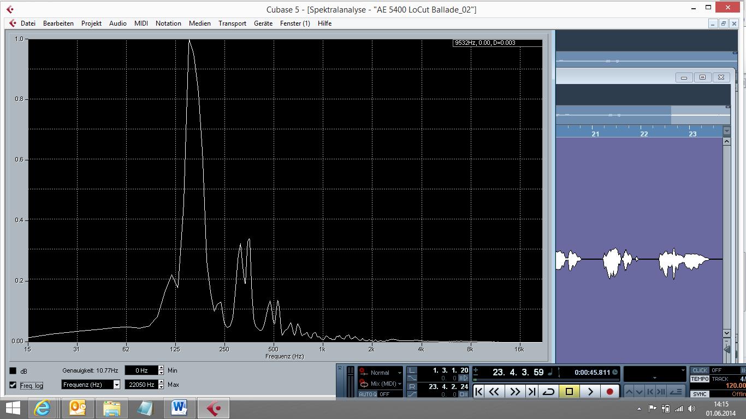Screen dimensions: 746x419
Task: Open the Frequenz (Hz) dropdown
Action: [x=91, y=385]
